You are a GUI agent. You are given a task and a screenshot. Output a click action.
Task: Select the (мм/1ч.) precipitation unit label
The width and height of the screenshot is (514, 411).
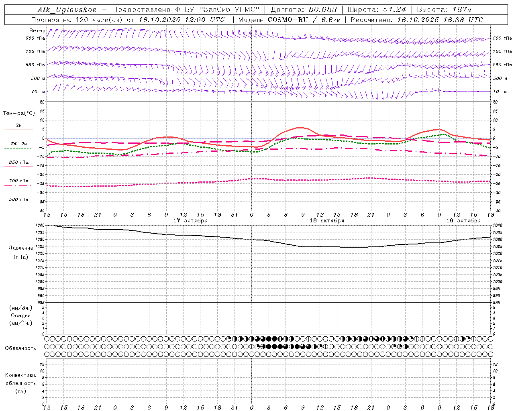tap(21, 323)
